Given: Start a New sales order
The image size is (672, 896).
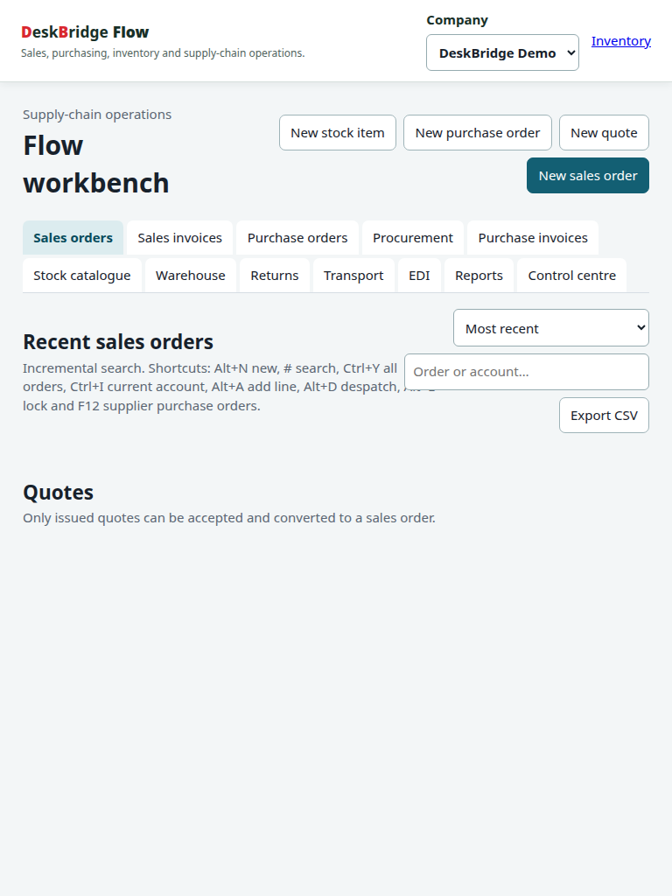Looking at the screenshot, I should click(587, 175).
